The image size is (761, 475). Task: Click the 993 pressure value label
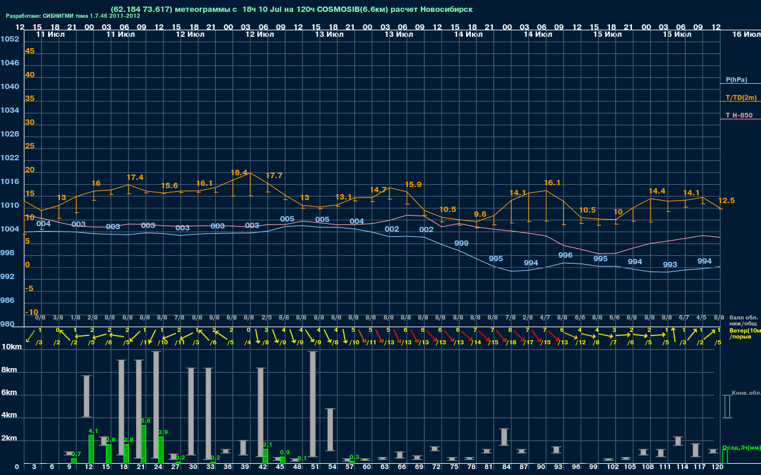(670, 265)
